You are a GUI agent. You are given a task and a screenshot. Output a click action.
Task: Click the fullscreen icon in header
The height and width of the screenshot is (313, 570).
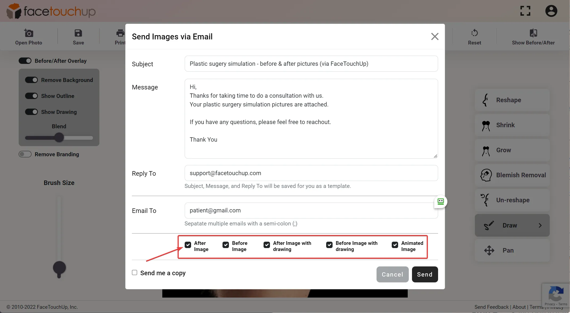coord(525,11)
